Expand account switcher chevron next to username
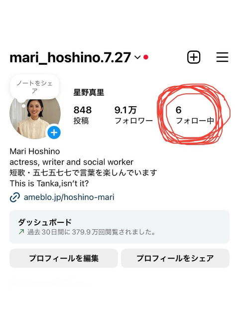 (x=137, y=57)
